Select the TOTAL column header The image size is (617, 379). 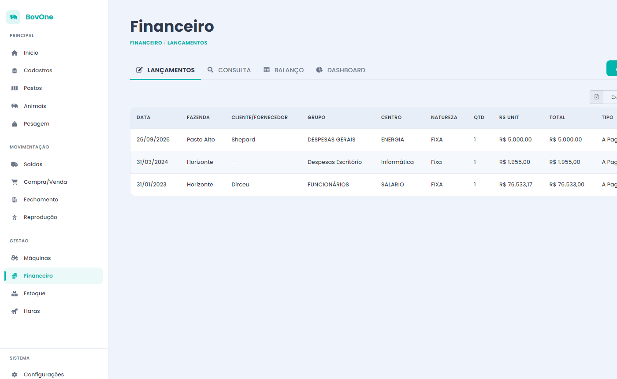coord(557,118)
